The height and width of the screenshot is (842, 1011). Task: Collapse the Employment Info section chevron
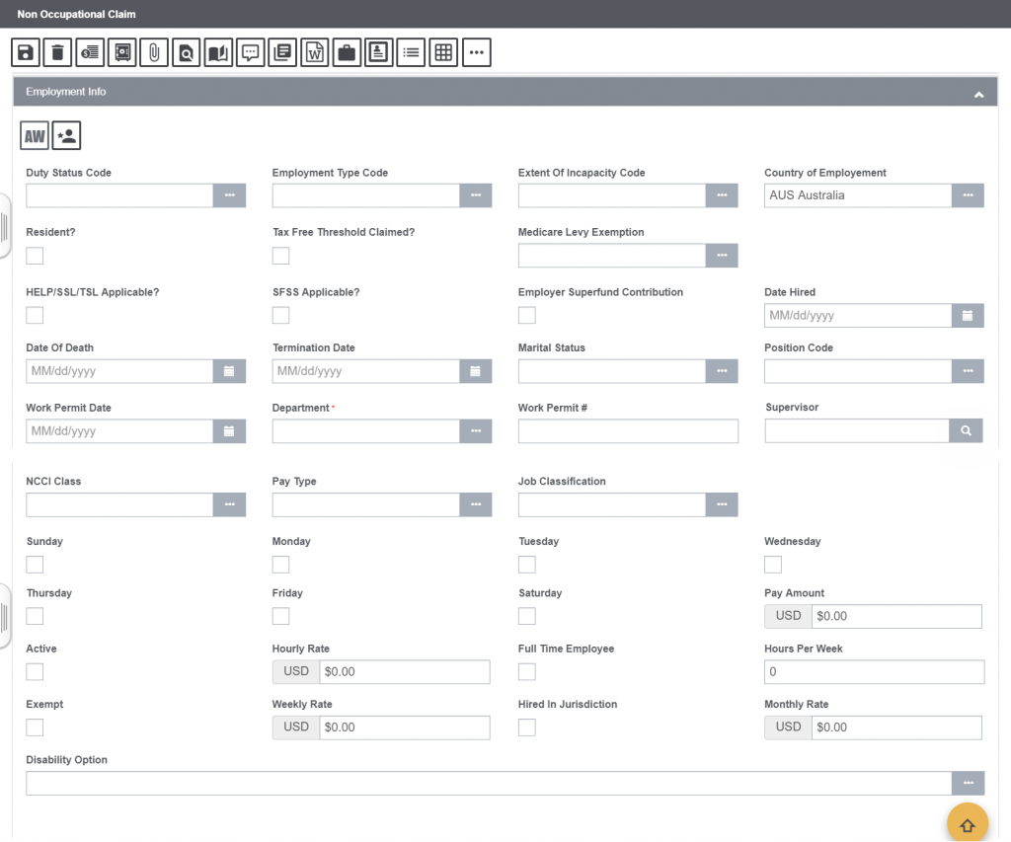coord(978,94)
